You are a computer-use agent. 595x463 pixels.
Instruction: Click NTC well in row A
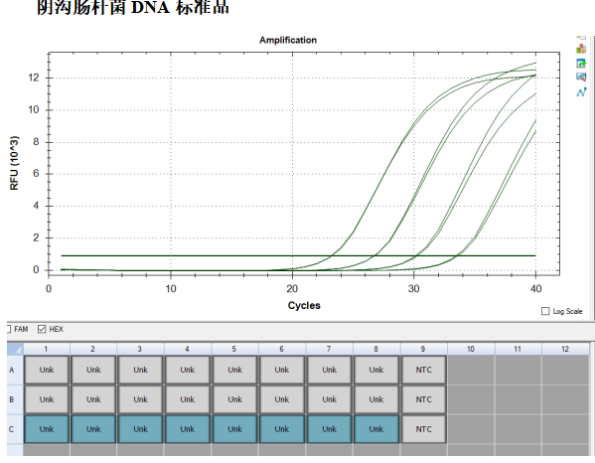423,370
